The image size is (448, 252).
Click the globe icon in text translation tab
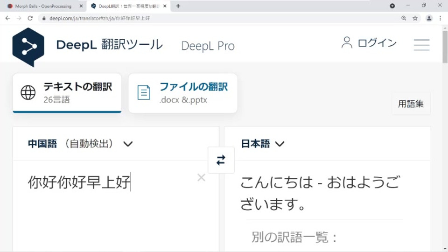click(x=28, y=92)
